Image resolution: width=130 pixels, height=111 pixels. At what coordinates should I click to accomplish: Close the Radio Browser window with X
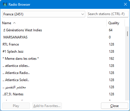125,4
